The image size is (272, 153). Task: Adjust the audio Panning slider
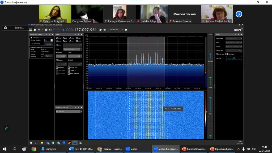pos(234,58)
